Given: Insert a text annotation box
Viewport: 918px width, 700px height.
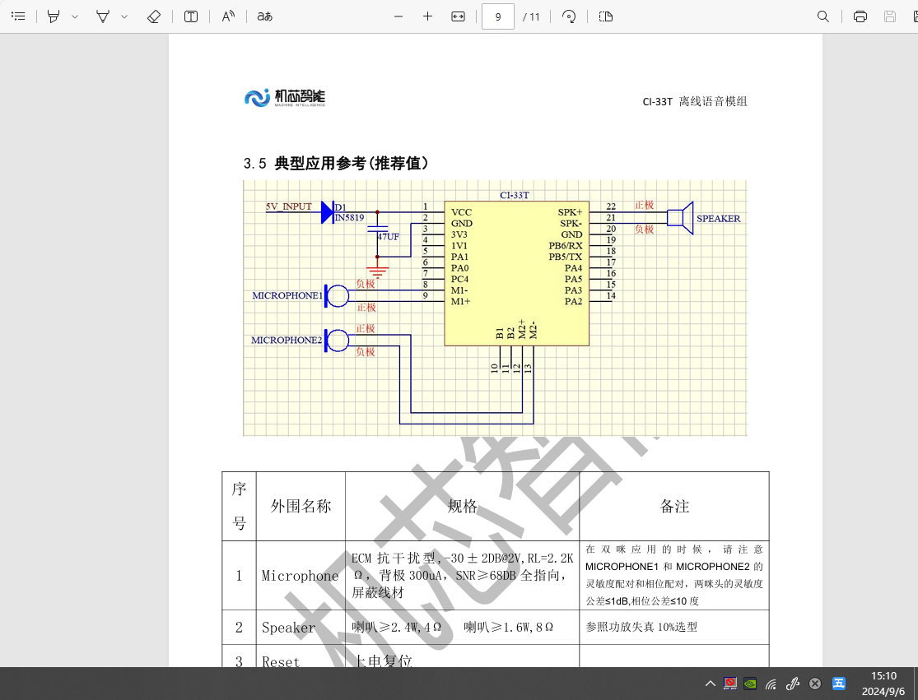Looking at the screenshot, I should (190, 16).
